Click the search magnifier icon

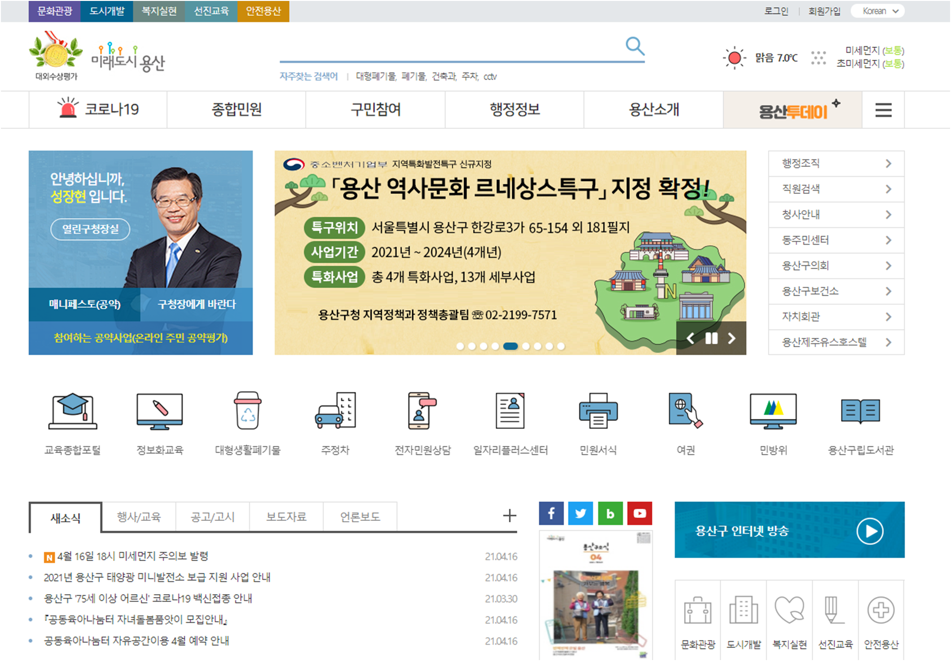pos(635,46)
